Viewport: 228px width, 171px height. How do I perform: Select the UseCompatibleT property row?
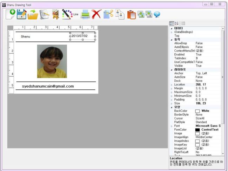pyautogui.click(x=195, y=62)
